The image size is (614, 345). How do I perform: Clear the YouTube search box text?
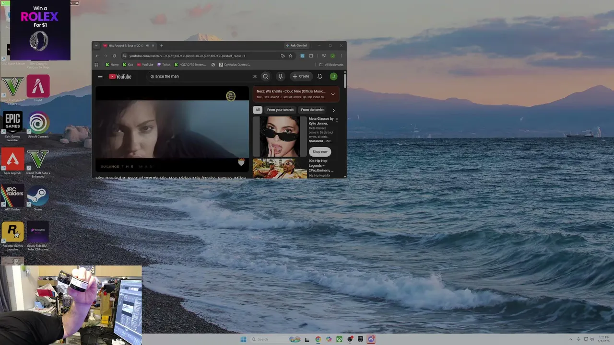click(x=255, y=76)
